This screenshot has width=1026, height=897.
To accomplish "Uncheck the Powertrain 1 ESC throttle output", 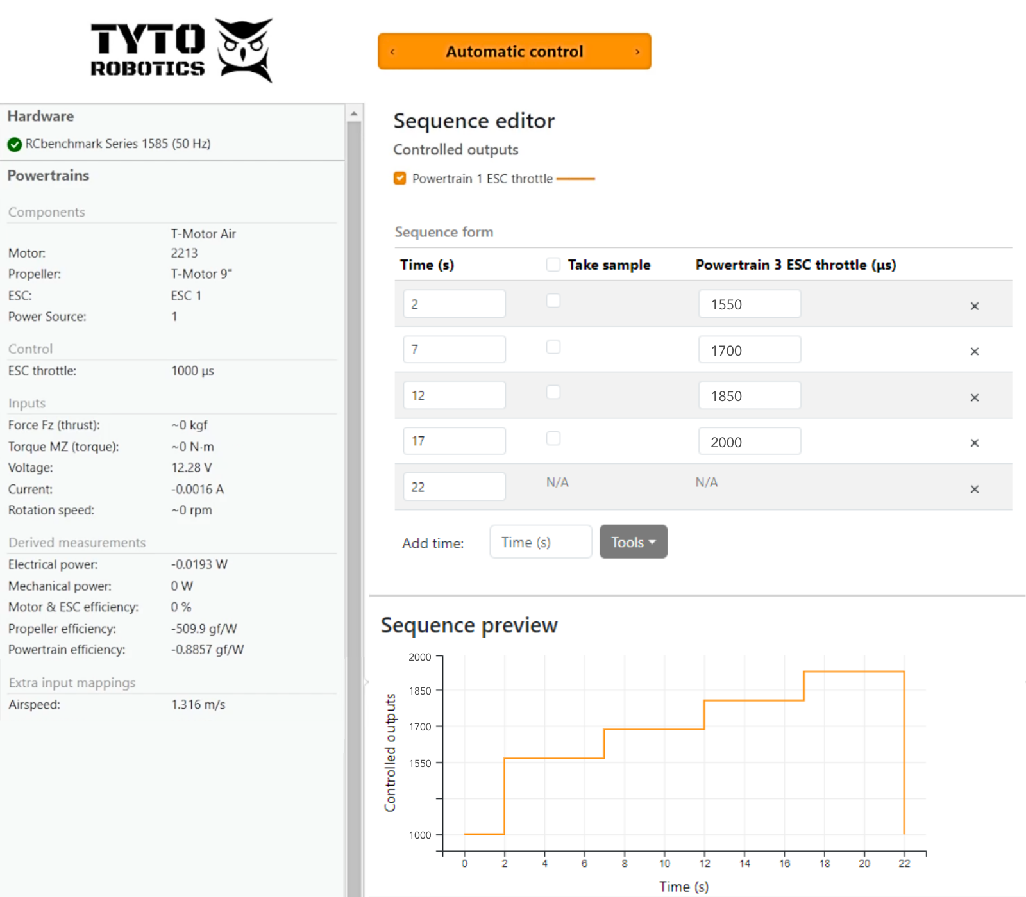I will pos(400,178).
